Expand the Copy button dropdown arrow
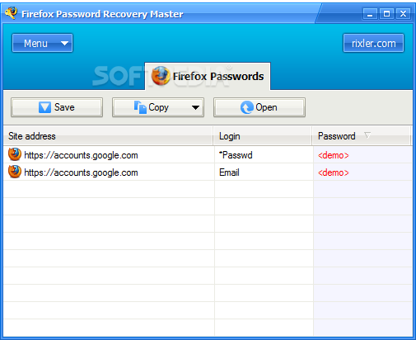The width and height of the screenshot is (416, 340). tap(195, 107)
